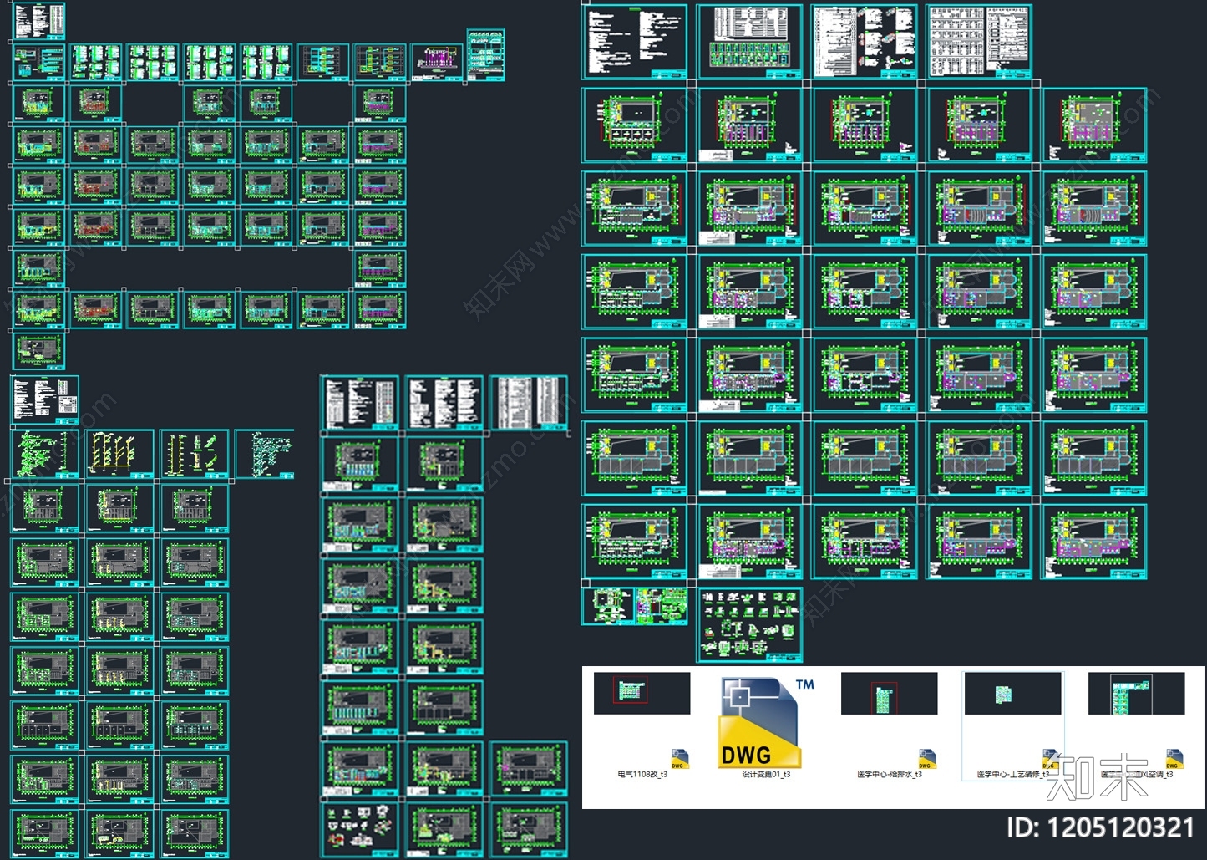Screen dimensions: 1207x860
Task: Select the 电气1108改_t3 file preview thumbnail
Action: pos(642,693)
